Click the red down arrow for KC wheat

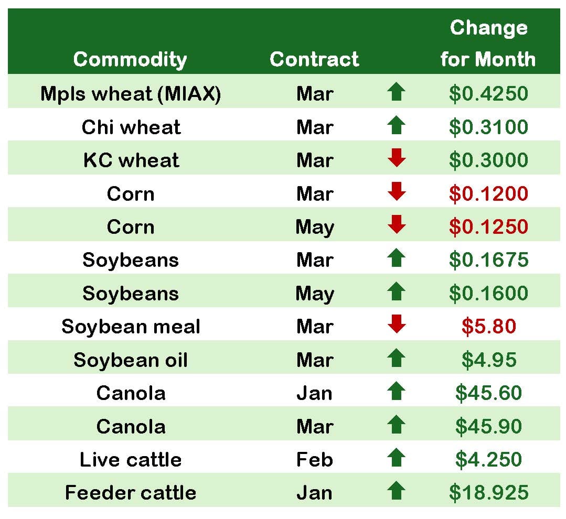coord(396,159)
